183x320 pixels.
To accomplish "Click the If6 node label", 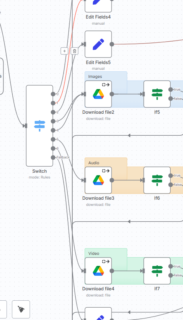I will [x=157, y=198].
